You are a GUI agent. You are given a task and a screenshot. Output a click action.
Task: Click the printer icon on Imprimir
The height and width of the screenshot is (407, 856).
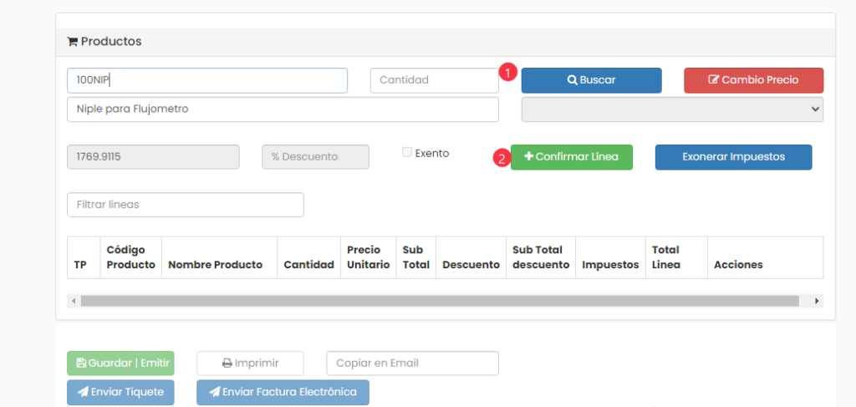click(227, 364)
